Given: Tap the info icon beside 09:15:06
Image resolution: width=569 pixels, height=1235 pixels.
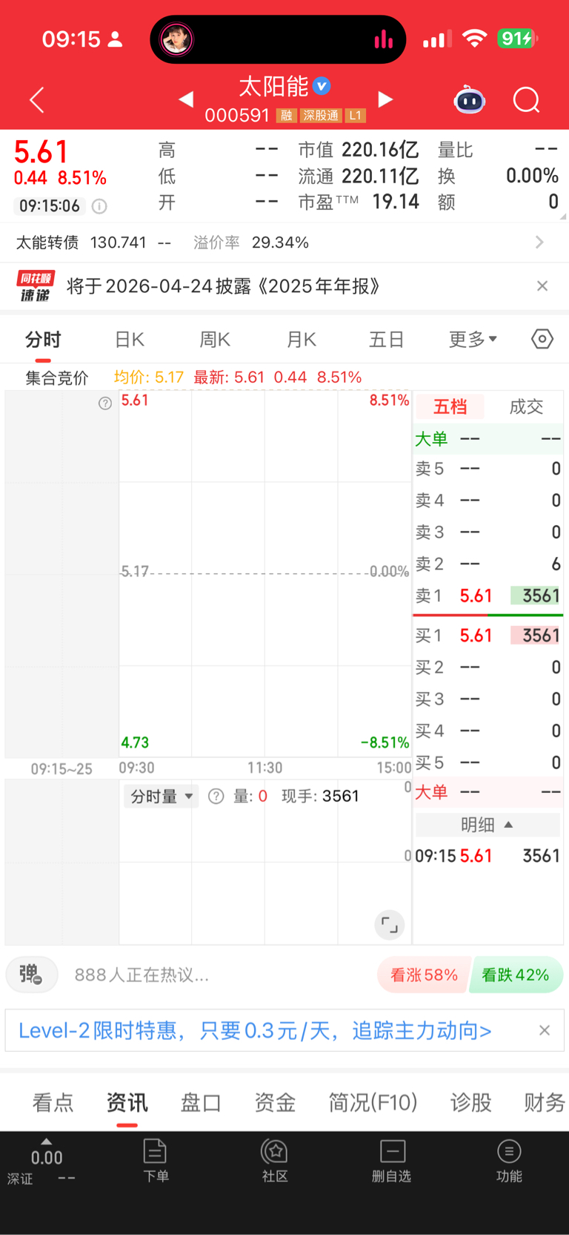Looking at the screenshot, I should click(99, 206).
